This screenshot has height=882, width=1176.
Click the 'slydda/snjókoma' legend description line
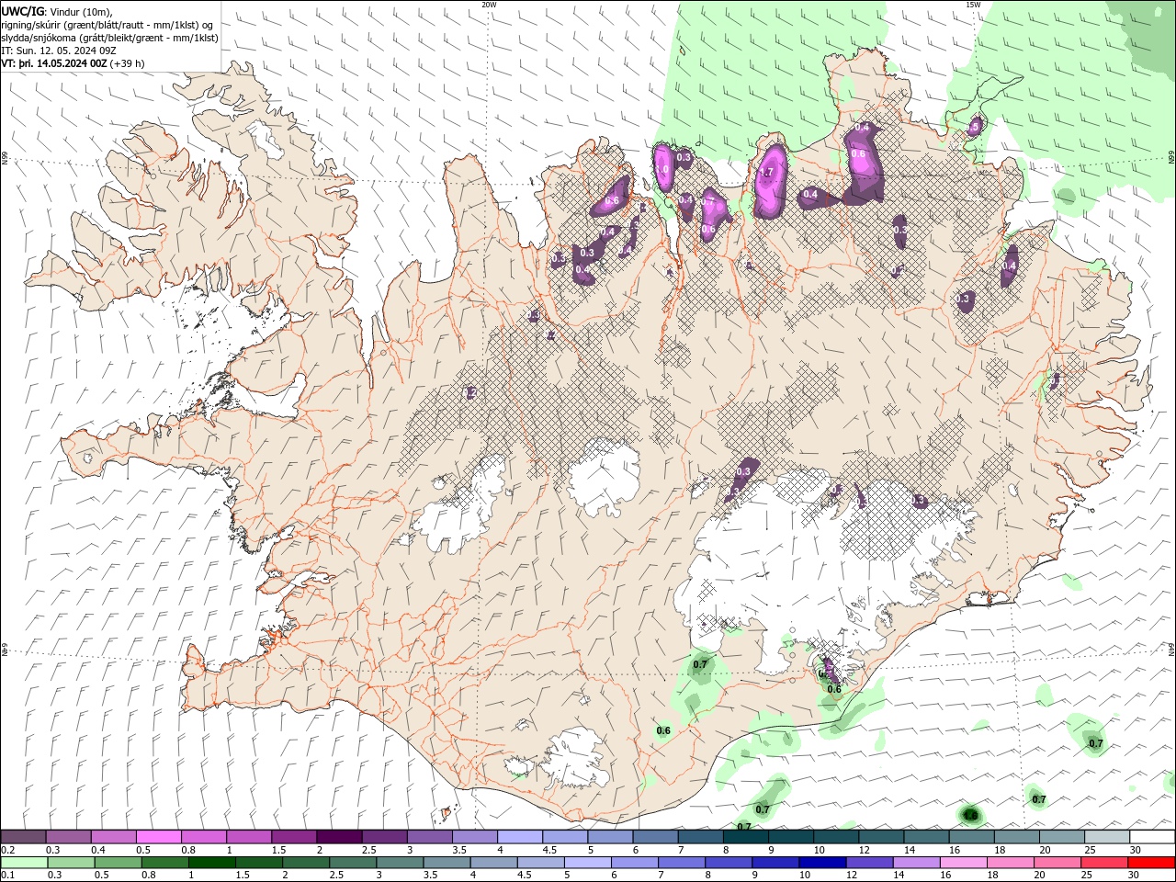(x=109, y=38)
